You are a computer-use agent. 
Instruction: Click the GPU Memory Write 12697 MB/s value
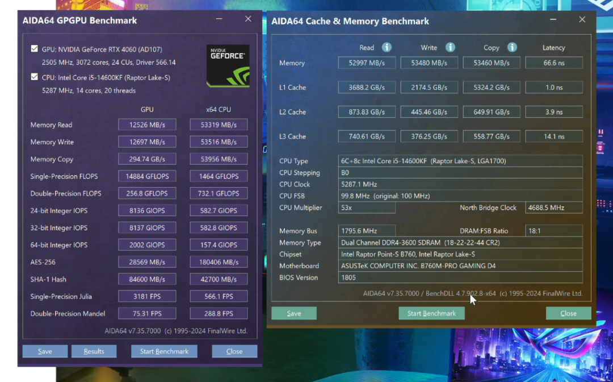pyautogui.click(x=147, y=142)
